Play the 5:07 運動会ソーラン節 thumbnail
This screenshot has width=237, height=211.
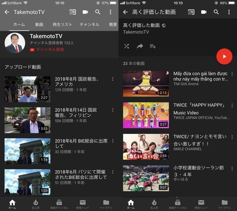click(x=146, y=178)
